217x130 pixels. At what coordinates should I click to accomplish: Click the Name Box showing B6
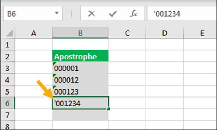click(x=27, y=14)
